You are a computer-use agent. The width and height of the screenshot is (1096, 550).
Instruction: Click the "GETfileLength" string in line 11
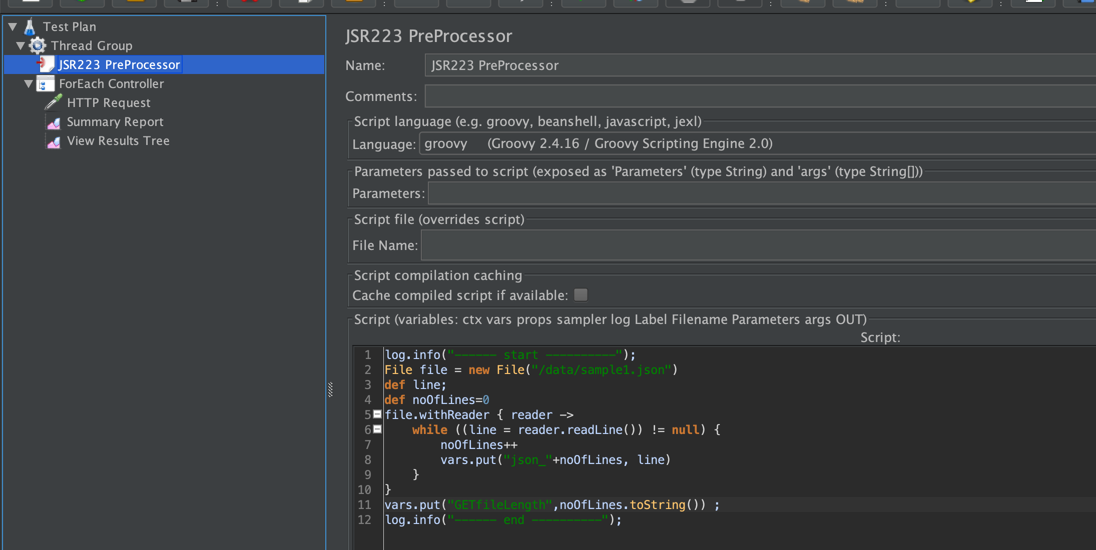click(x=499, y=505)
